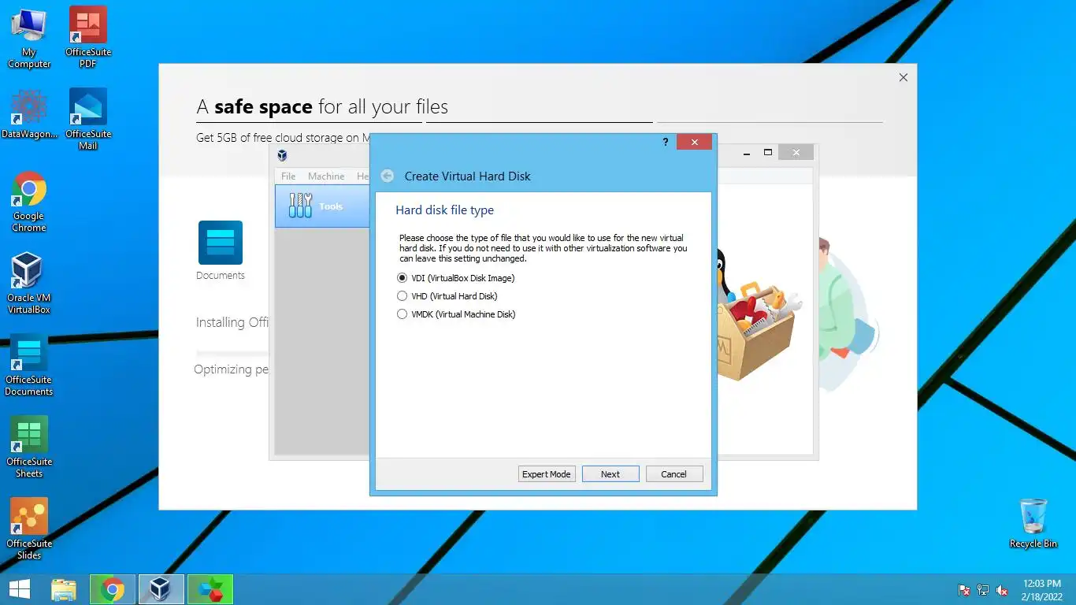Open the Windows Start menu
Viewport: 1076px width, 605px height.
tap(20, 589)
